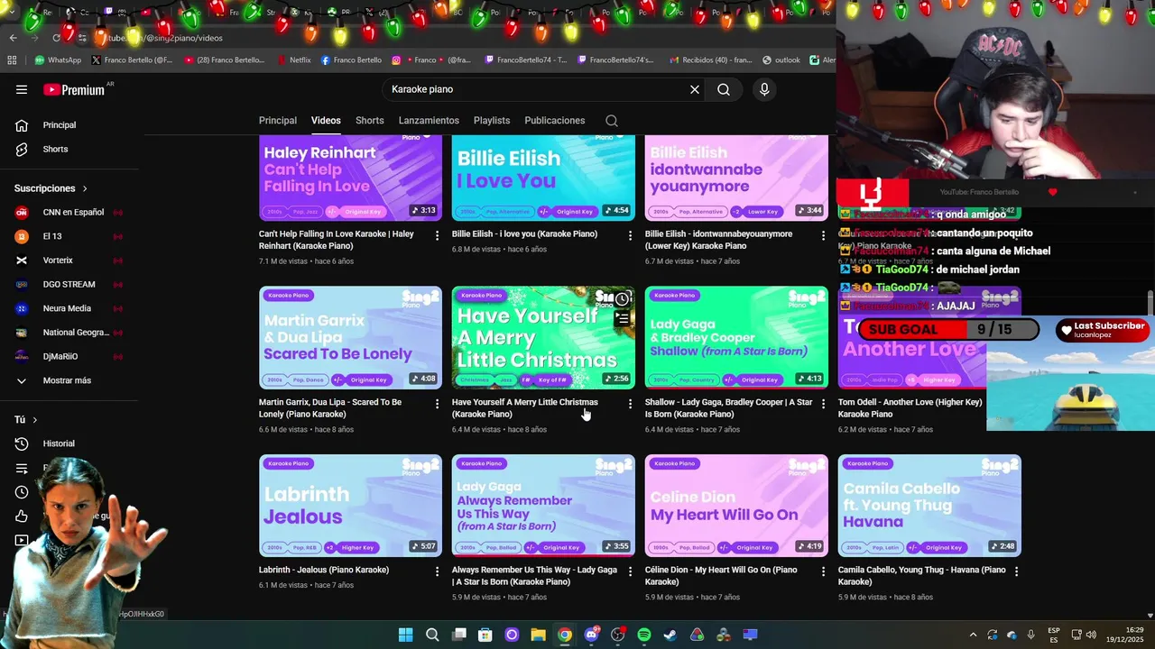This screenshot has height=649, width=1155.
Task: Select the Videos channel tab
Action: tap(326, 121)
